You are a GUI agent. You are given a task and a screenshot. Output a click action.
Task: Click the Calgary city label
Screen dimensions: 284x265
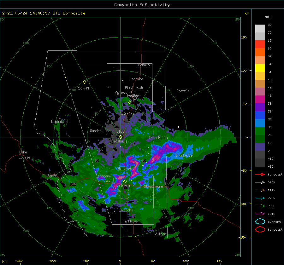[123, 185]
